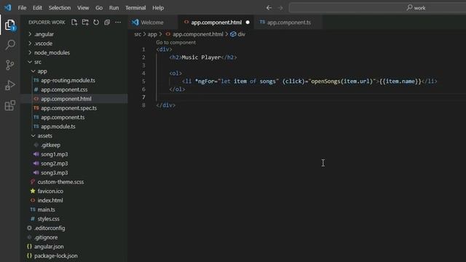Click the VS Code logo icon
The width and height of the screenshot is (466, 262).
[8, 7]
